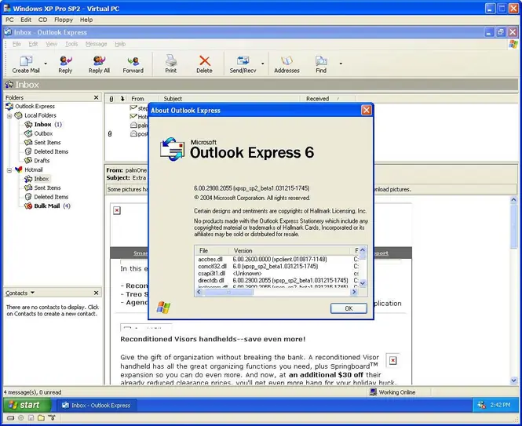Open the File menu in Outlook Express
This screenshot has width=522, height=426.
click(x=16, y=44)
